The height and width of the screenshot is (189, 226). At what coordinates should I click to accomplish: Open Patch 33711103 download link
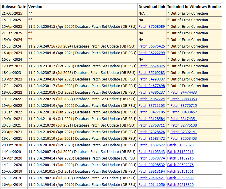click(x=152, y=106)
